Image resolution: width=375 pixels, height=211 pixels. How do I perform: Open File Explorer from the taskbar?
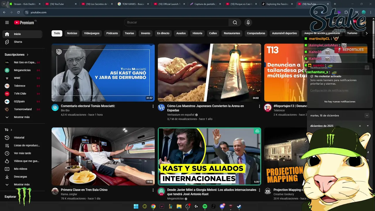(x=179, y=206)
